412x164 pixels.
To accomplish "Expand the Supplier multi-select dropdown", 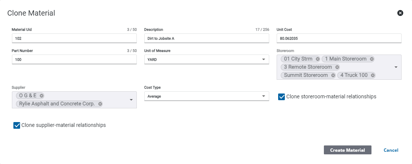I will [x=131, y=100].
